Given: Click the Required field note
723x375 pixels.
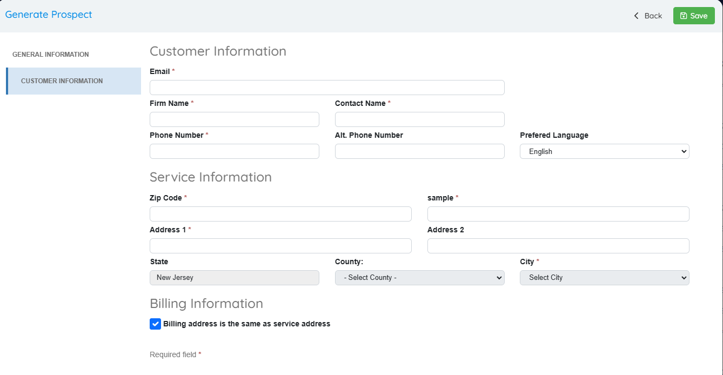Looking at the screenshot, I should tap(176, 354).
